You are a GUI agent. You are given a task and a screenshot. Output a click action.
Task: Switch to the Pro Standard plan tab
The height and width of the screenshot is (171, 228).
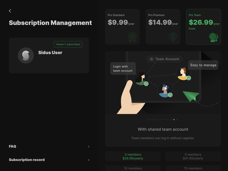coord(122,27)
